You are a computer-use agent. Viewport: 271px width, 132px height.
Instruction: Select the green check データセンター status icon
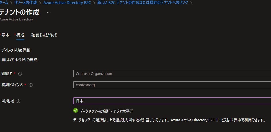(x=76, y=110)
